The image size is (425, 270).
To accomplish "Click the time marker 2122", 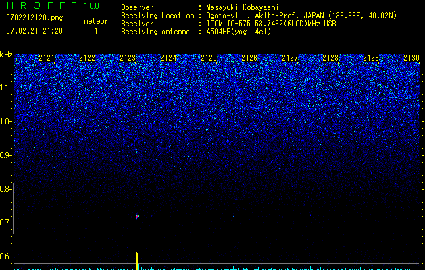I will (x=87, y=58).
